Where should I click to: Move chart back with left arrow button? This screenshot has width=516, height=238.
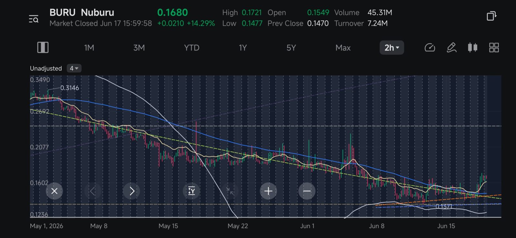[93, 191]
